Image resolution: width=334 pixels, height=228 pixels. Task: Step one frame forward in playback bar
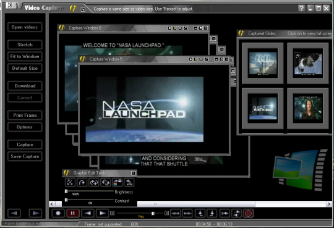click(x=102, y=213)
